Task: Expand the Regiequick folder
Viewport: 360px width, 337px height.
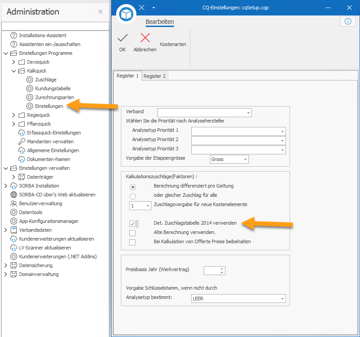Action: (14, 115)
